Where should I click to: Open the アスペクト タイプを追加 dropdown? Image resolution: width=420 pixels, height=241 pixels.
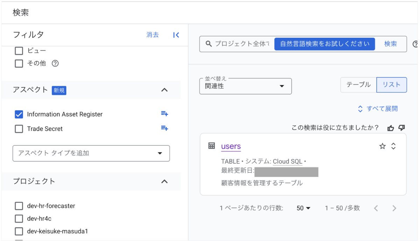(91, 153)
